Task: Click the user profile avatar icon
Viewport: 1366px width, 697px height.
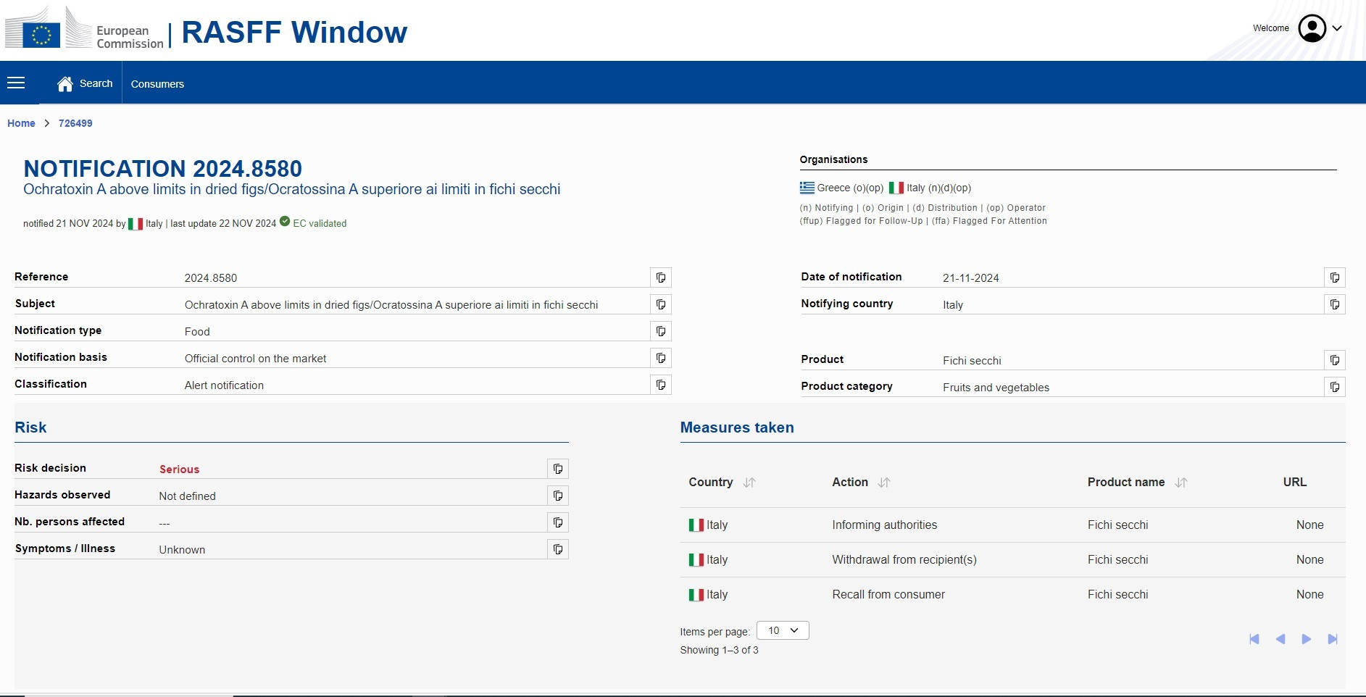Action: click(1312, 28)
